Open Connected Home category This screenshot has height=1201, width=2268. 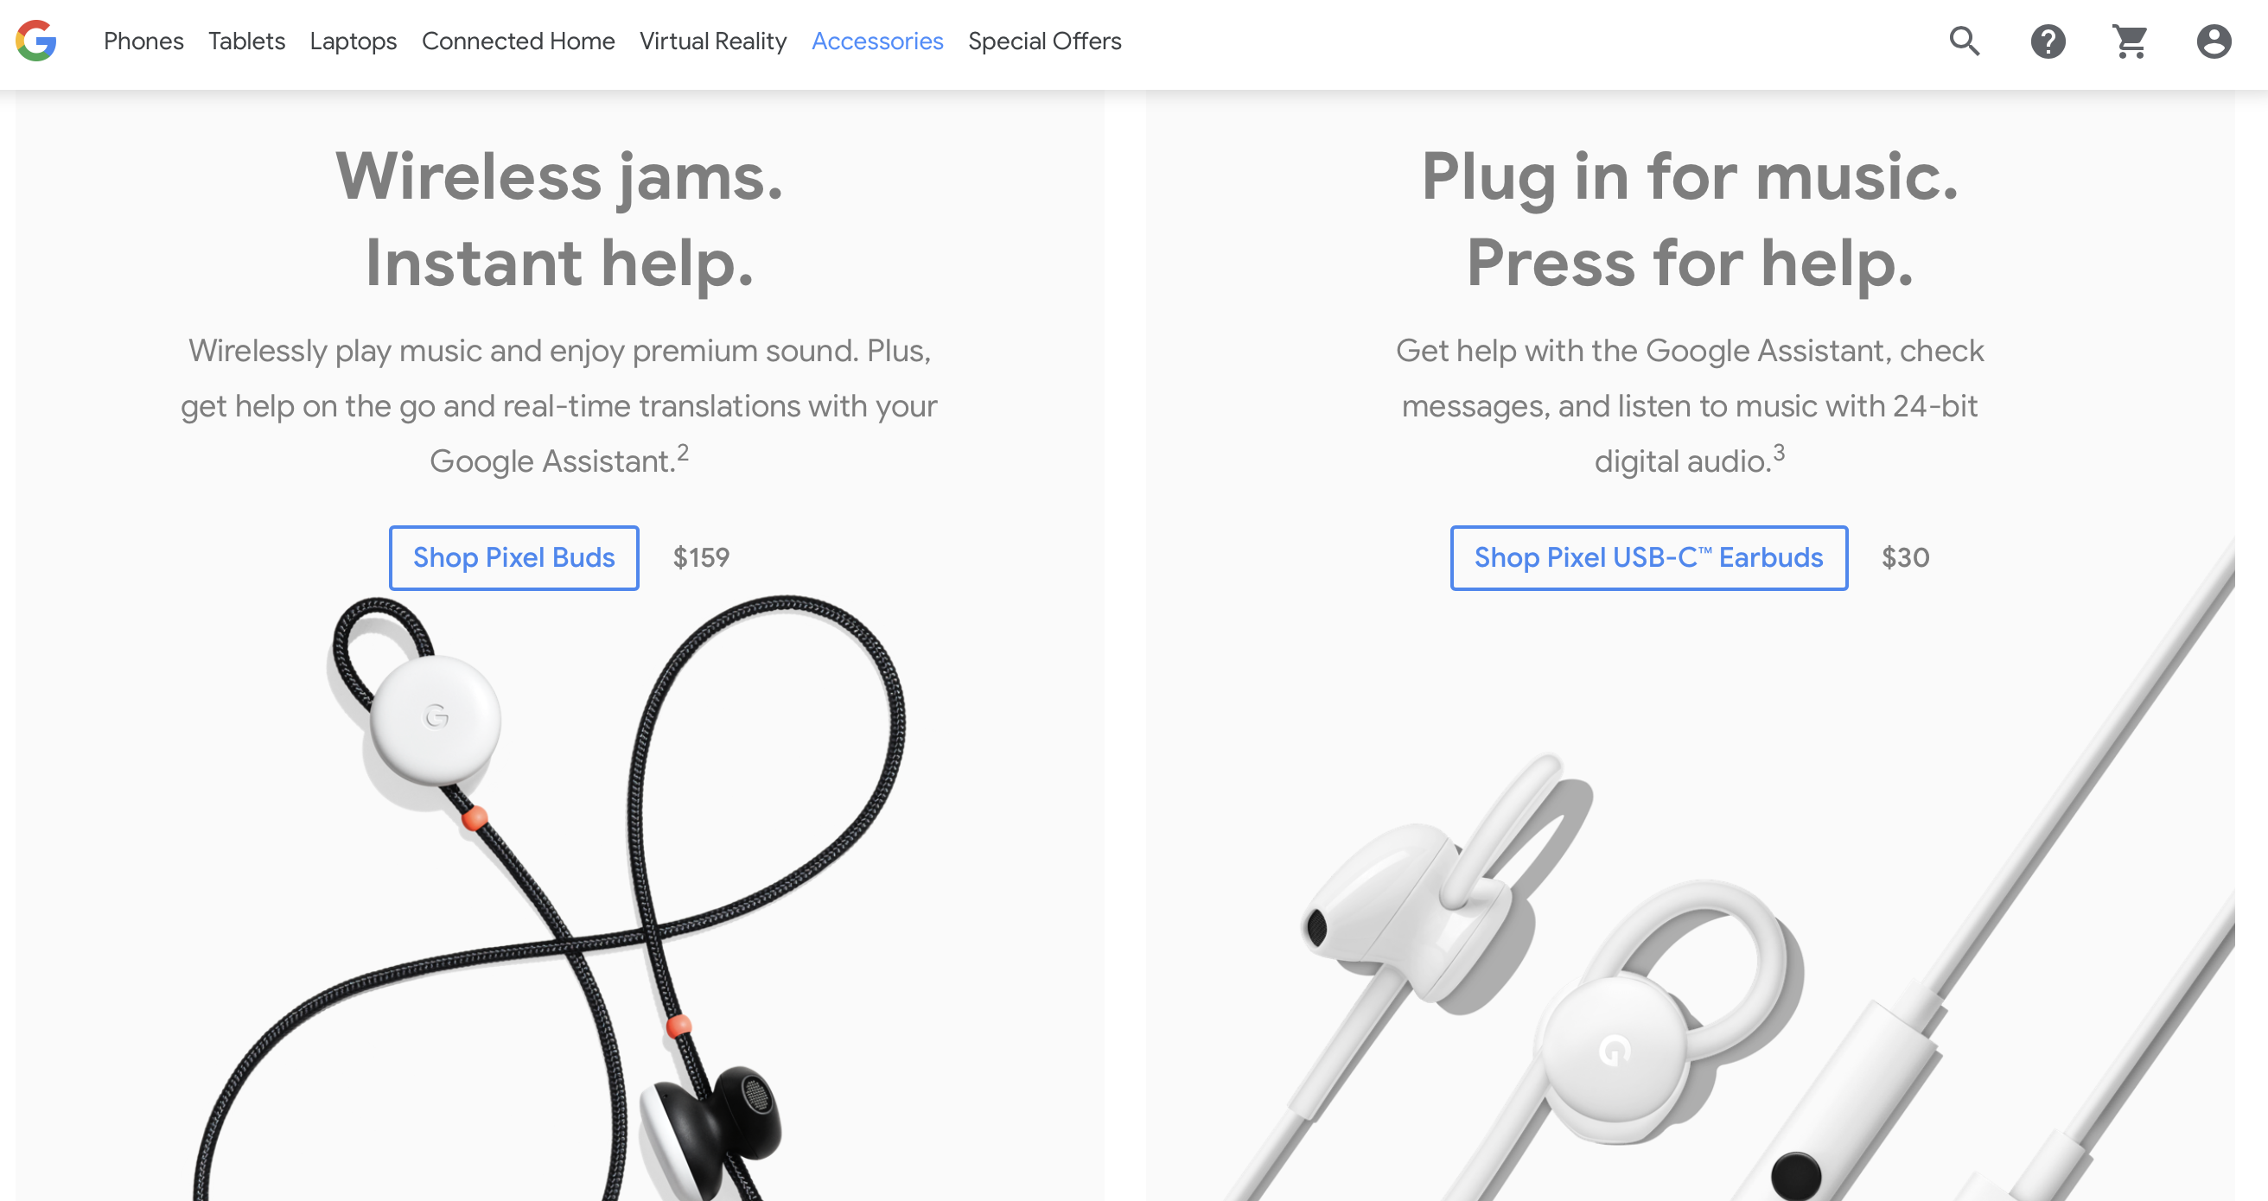coord(518,41)
